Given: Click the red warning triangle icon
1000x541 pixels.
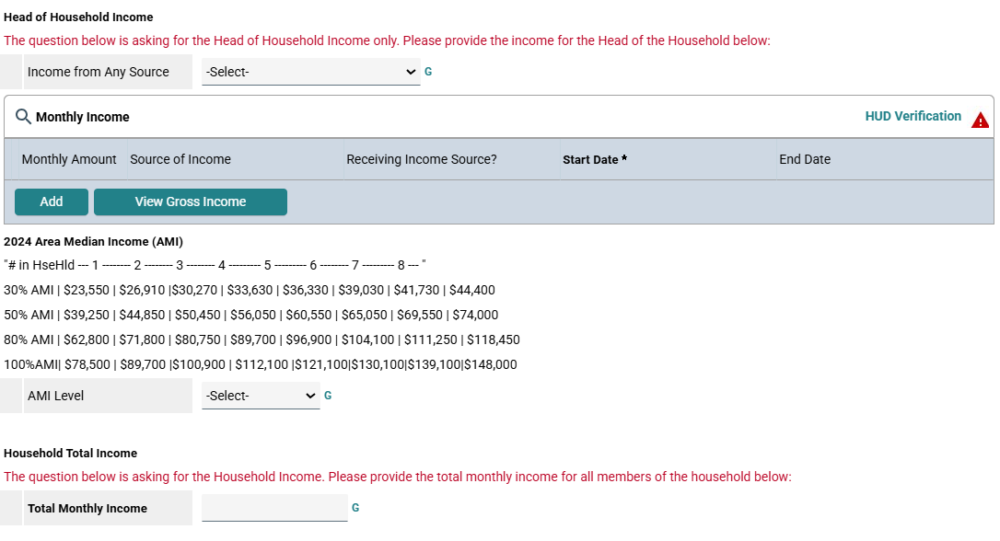Looking at the screenshot, I should 980,120.
